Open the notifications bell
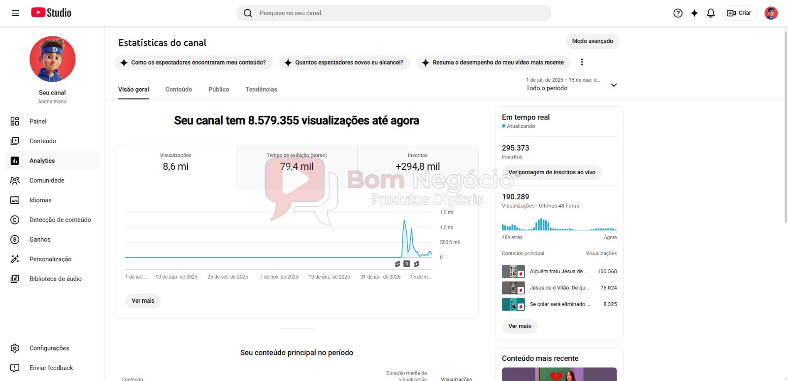The width and height of the screenshot is (788, 381). [710, 13]
